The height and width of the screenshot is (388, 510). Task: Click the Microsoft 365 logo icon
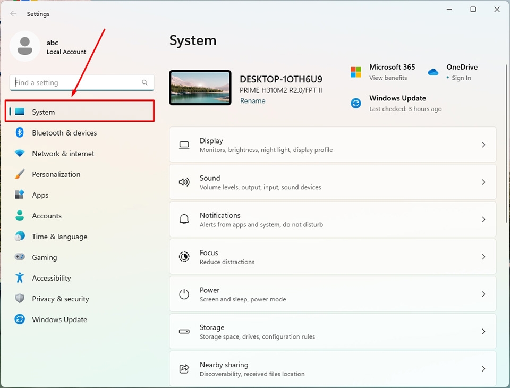(356, 72)
